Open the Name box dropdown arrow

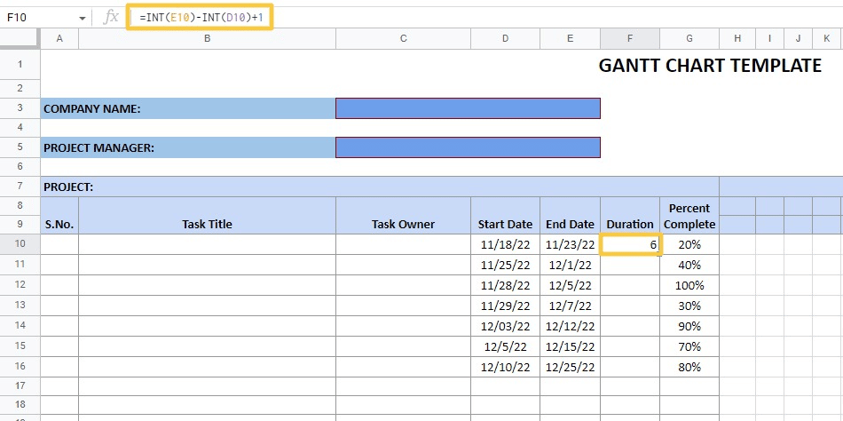[x=83, y=18]
